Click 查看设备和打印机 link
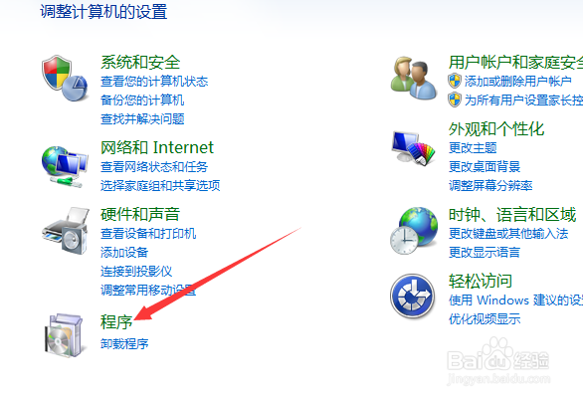 coord(148,234)
